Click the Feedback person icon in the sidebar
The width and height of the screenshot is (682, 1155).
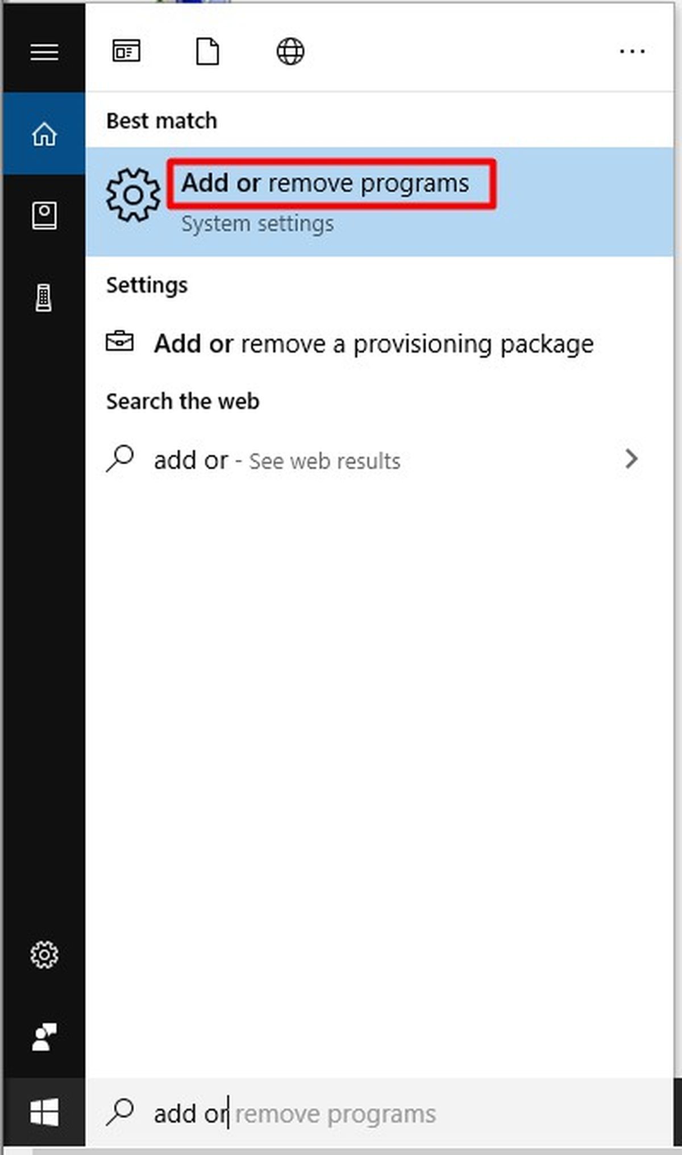pos(44,1036)
